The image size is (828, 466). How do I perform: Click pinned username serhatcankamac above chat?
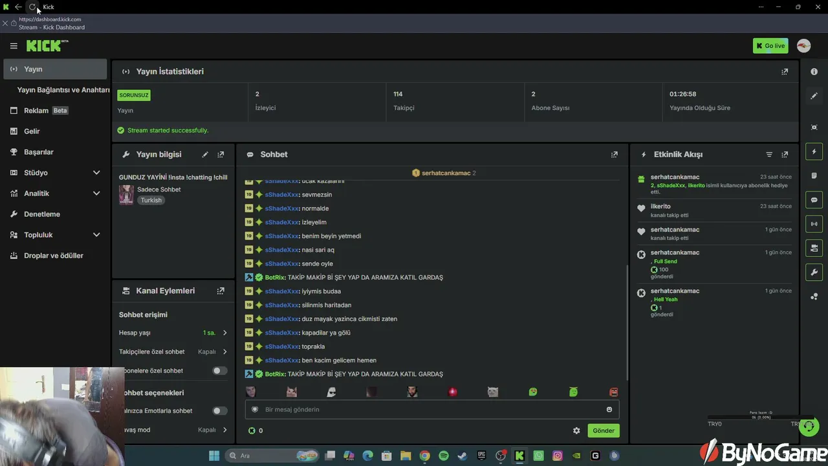(x=446, y=173)
